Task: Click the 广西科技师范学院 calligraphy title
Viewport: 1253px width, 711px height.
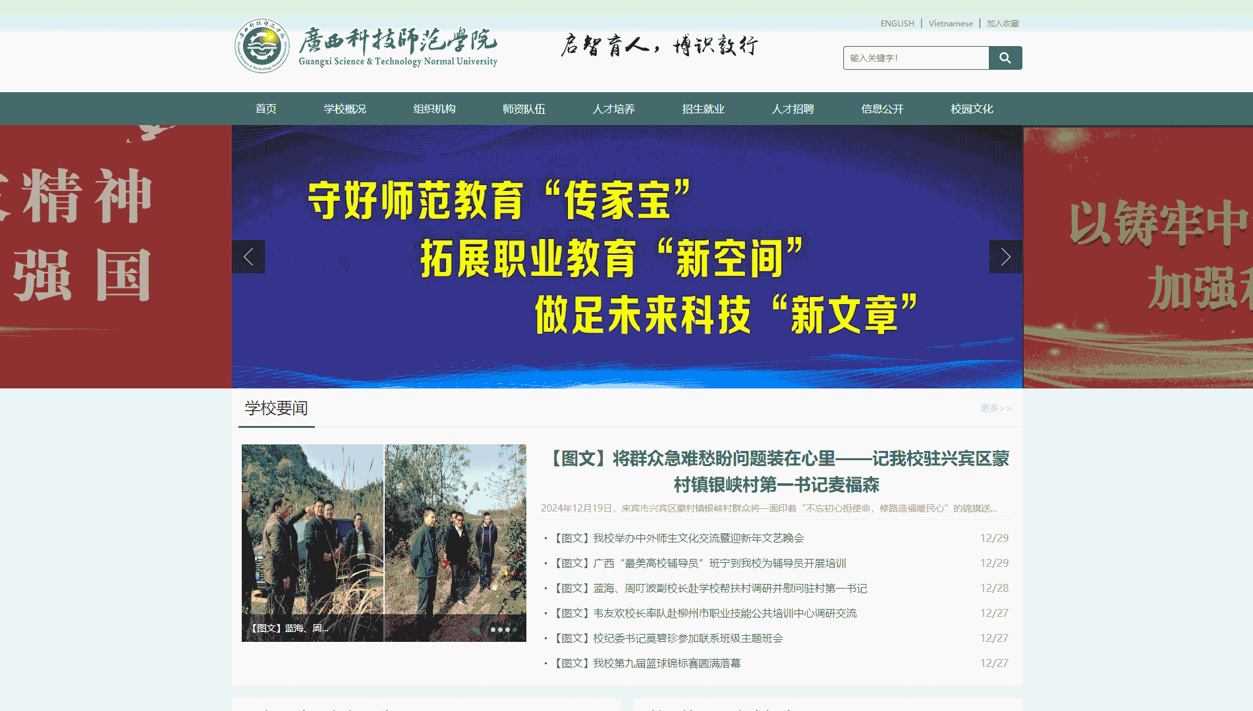Action: (398, 39)
